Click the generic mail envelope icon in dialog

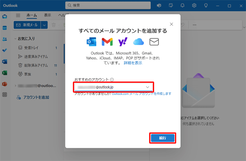click(154, 42)
